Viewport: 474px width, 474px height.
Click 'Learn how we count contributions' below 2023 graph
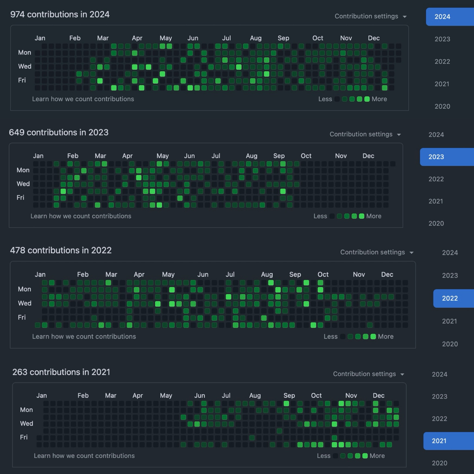[x=81, y=216]
